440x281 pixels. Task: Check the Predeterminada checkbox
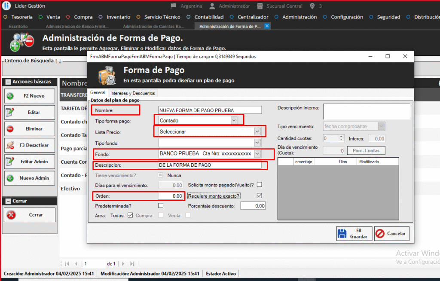point(161,206)
